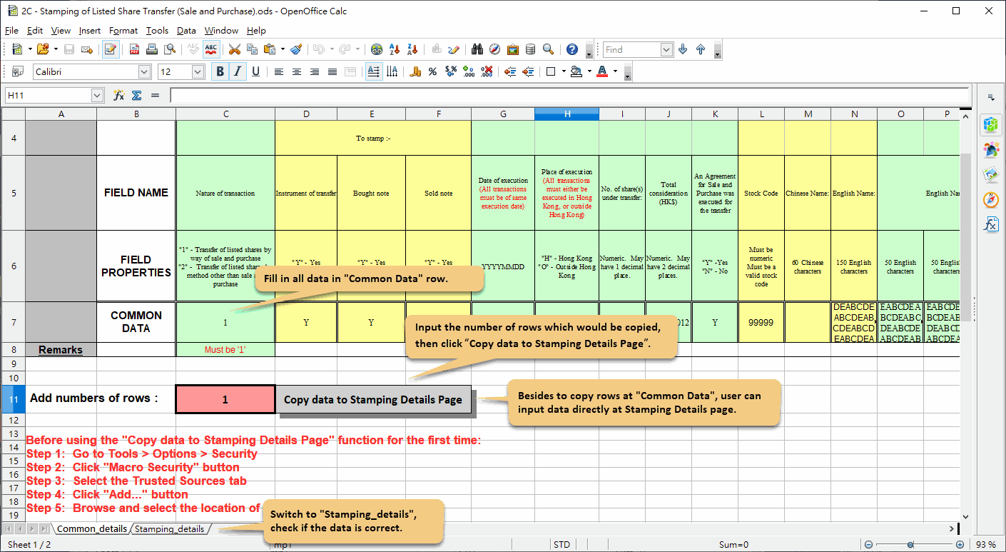Open Find & Replace binoculars
Viewport: 1006px width, 552px height.
tap(477, 49)
